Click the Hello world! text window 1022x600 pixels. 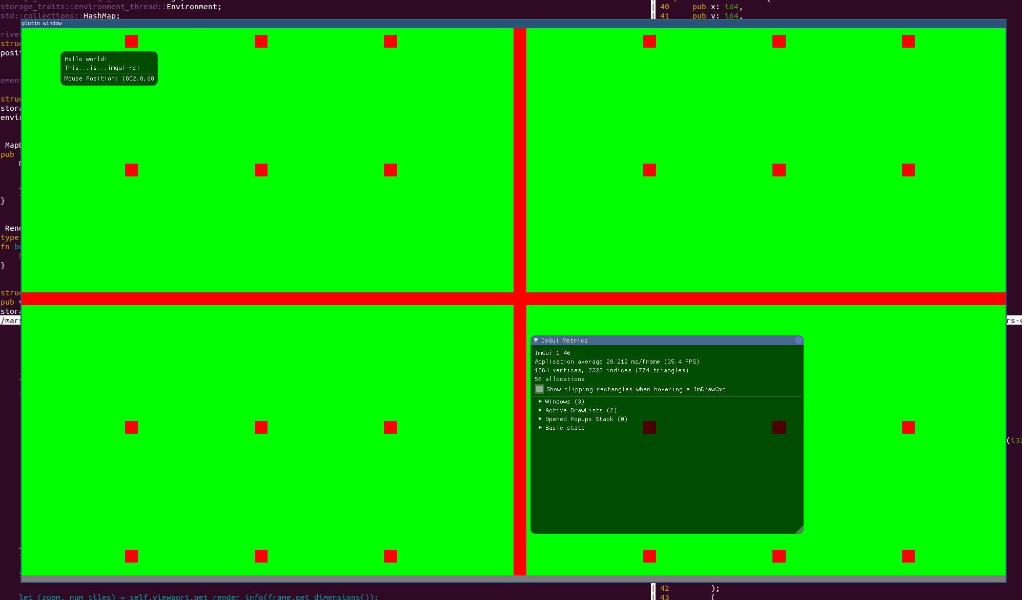(86, 59)
